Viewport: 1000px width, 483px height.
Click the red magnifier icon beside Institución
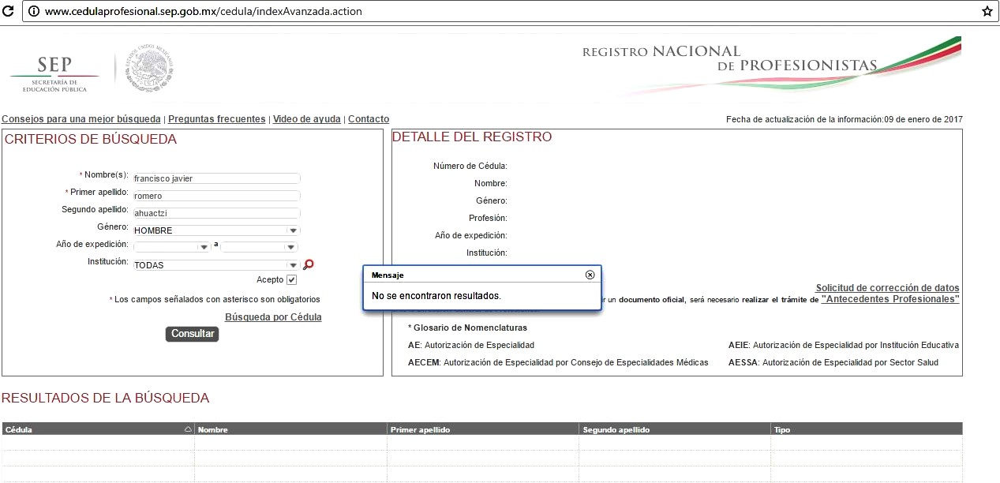coord(309,265)
